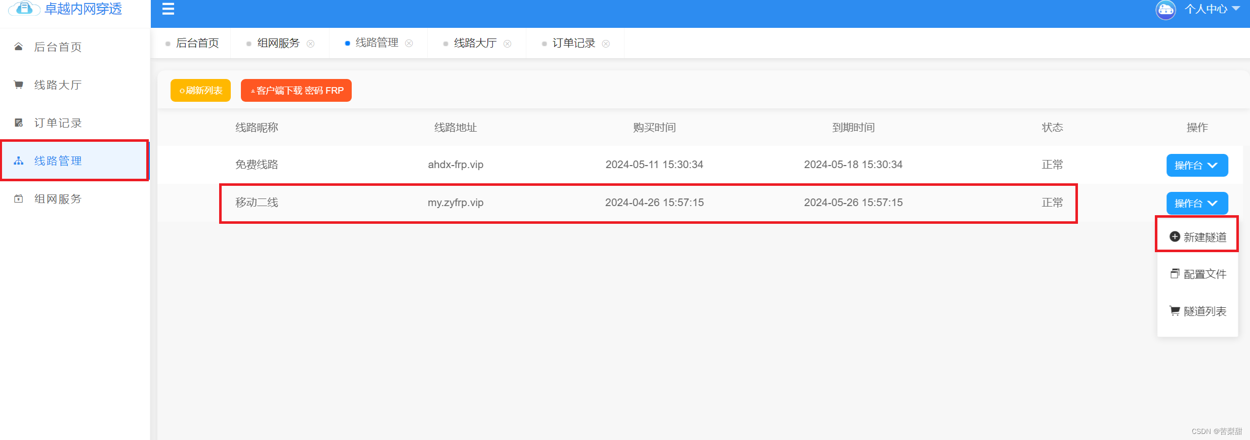This screenshot has width=1250, height=440.
Task: Choose 新建隧道 from the dropdown menu
Action: 1197,237
